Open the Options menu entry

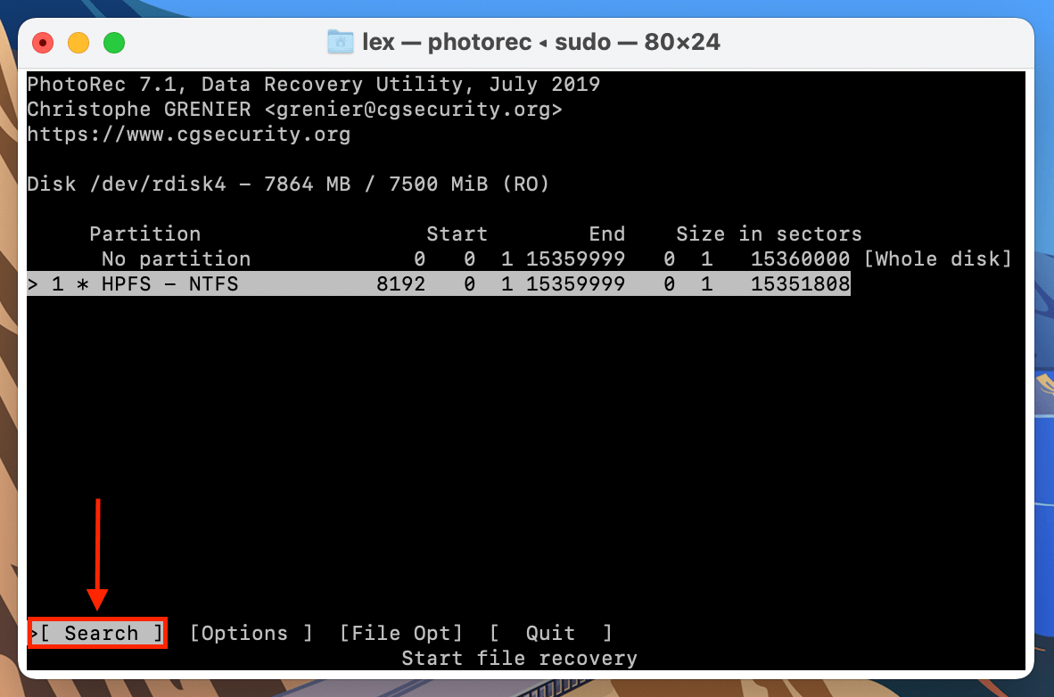point(251,633)
